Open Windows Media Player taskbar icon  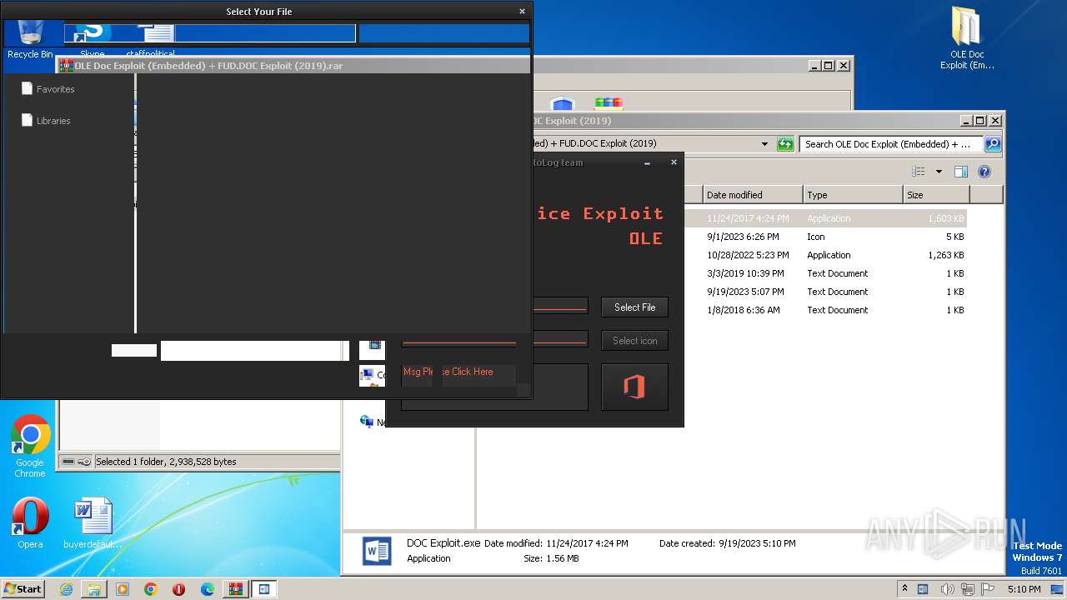click(x=123, y=589)
